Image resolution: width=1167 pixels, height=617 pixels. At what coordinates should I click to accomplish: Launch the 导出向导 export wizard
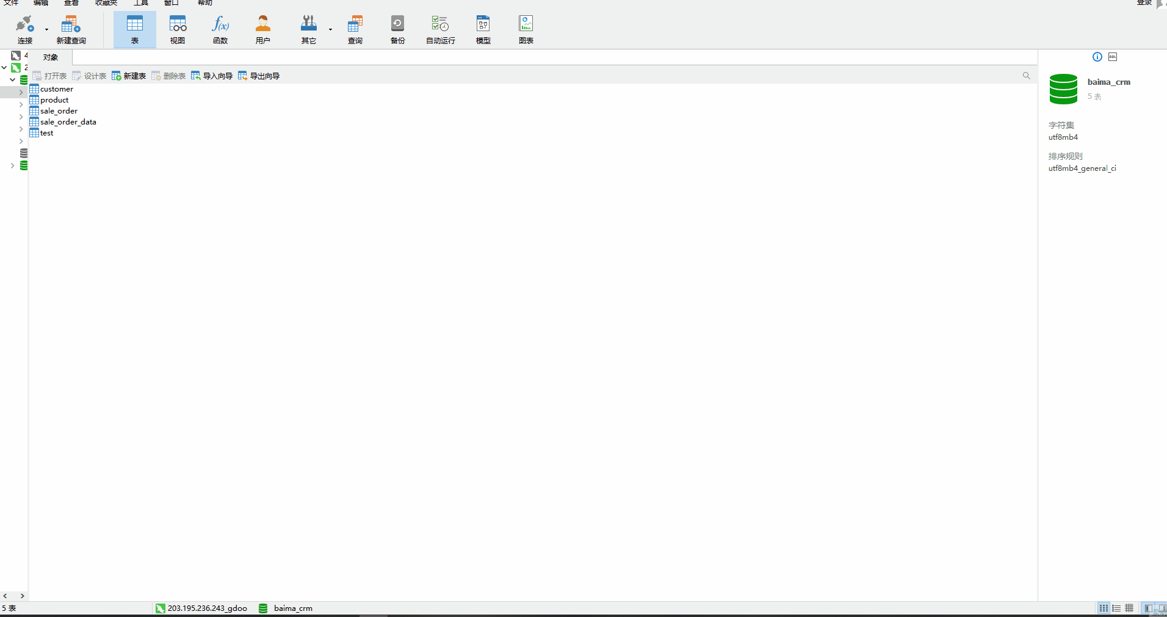[259, 76]
